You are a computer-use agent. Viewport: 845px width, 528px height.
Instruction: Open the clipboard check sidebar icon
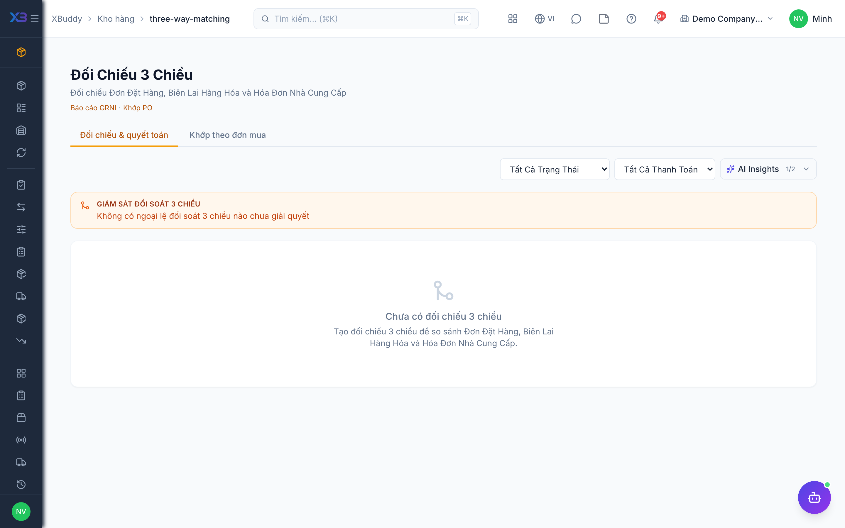click(21, 185)
